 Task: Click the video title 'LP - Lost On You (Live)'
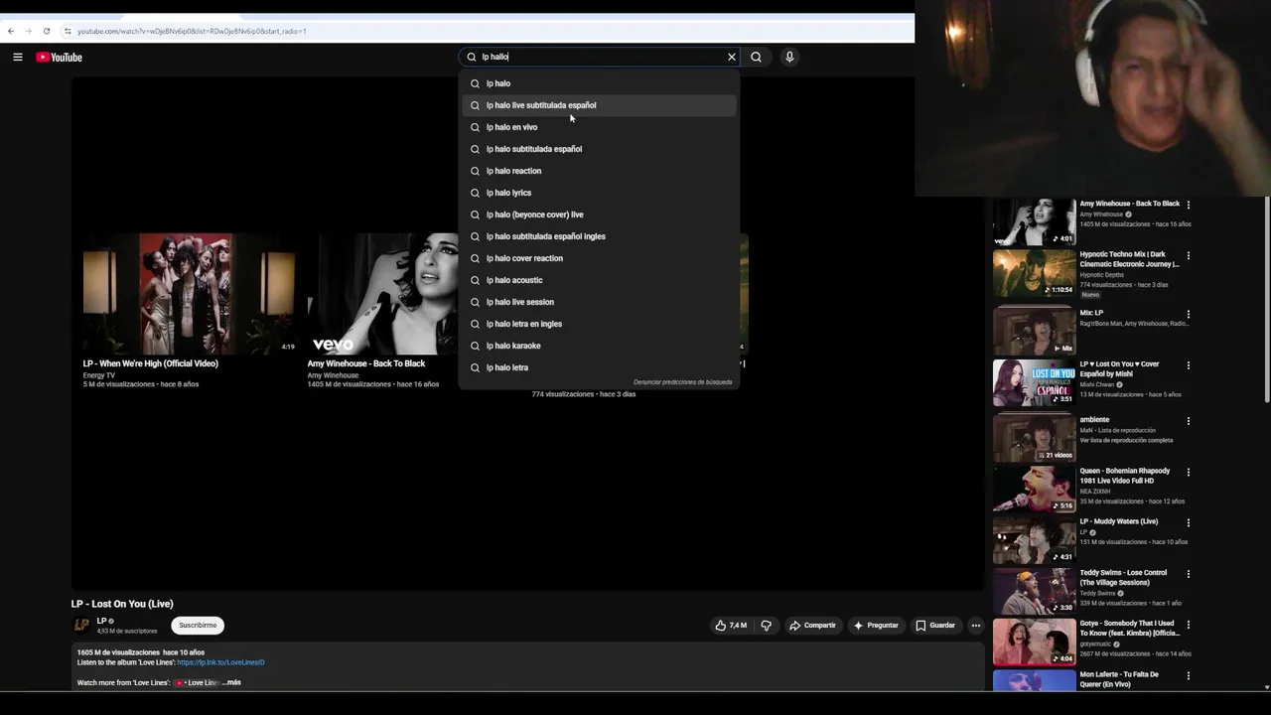(122, 604)
